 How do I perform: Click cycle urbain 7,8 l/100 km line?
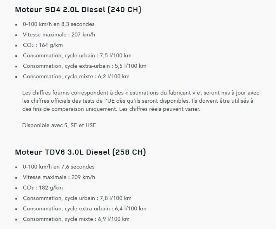pos(77,198)
